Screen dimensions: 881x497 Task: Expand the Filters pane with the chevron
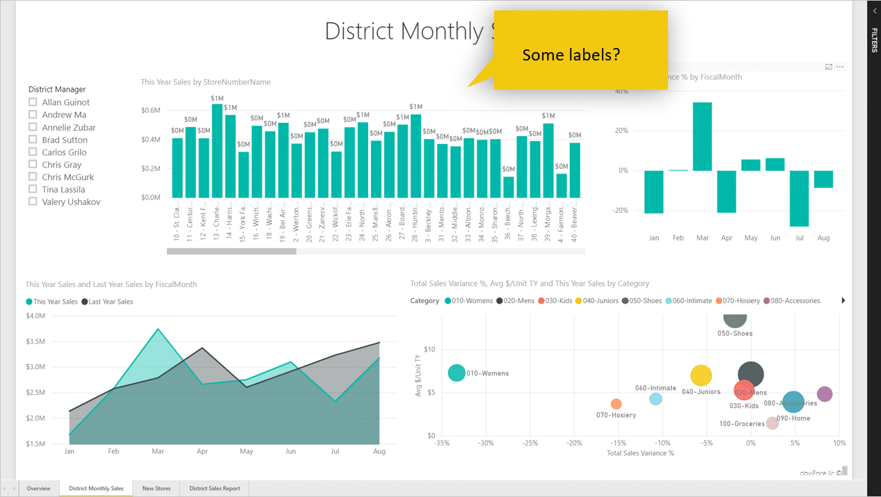pyautogui.click(x=874, y=11)
